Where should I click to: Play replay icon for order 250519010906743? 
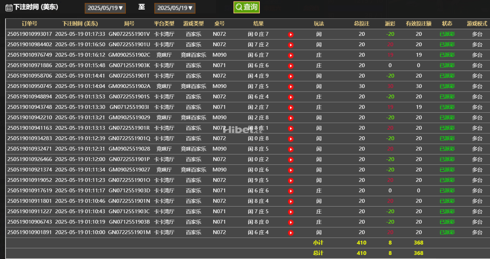(291, 222)
